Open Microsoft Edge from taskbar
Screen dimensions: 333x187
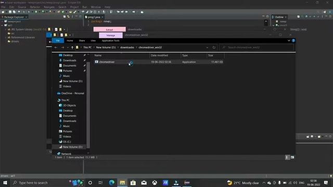click(112, 182)
